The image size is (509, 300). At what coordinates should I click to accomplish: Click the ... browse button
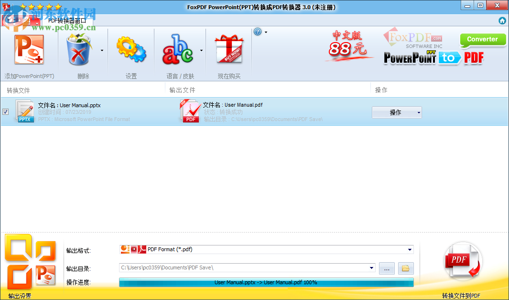386,268
